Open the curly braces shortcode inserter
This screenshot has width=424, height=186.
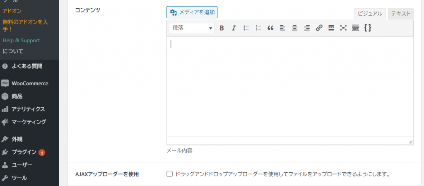(x=368, y=28)
